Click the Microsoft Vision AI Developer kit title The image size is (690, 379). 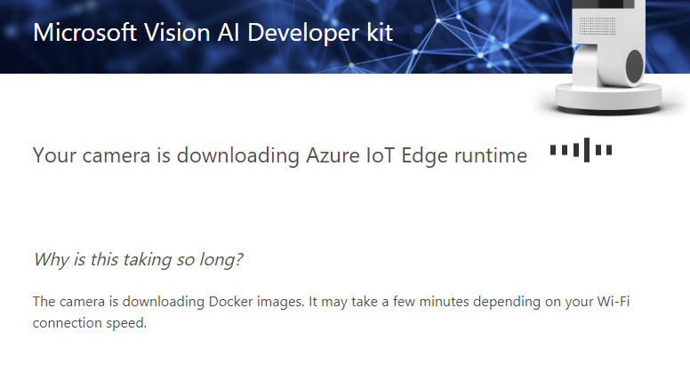(x=213, y=33)
